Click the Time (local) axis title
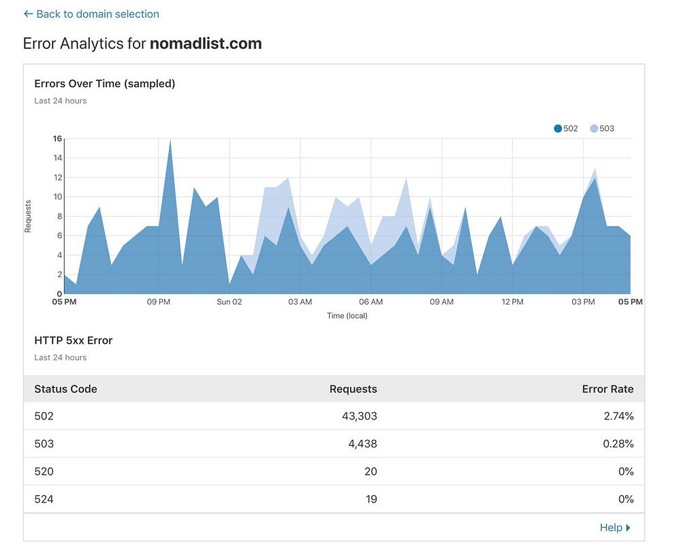681x555 pixels. (347, 316)
